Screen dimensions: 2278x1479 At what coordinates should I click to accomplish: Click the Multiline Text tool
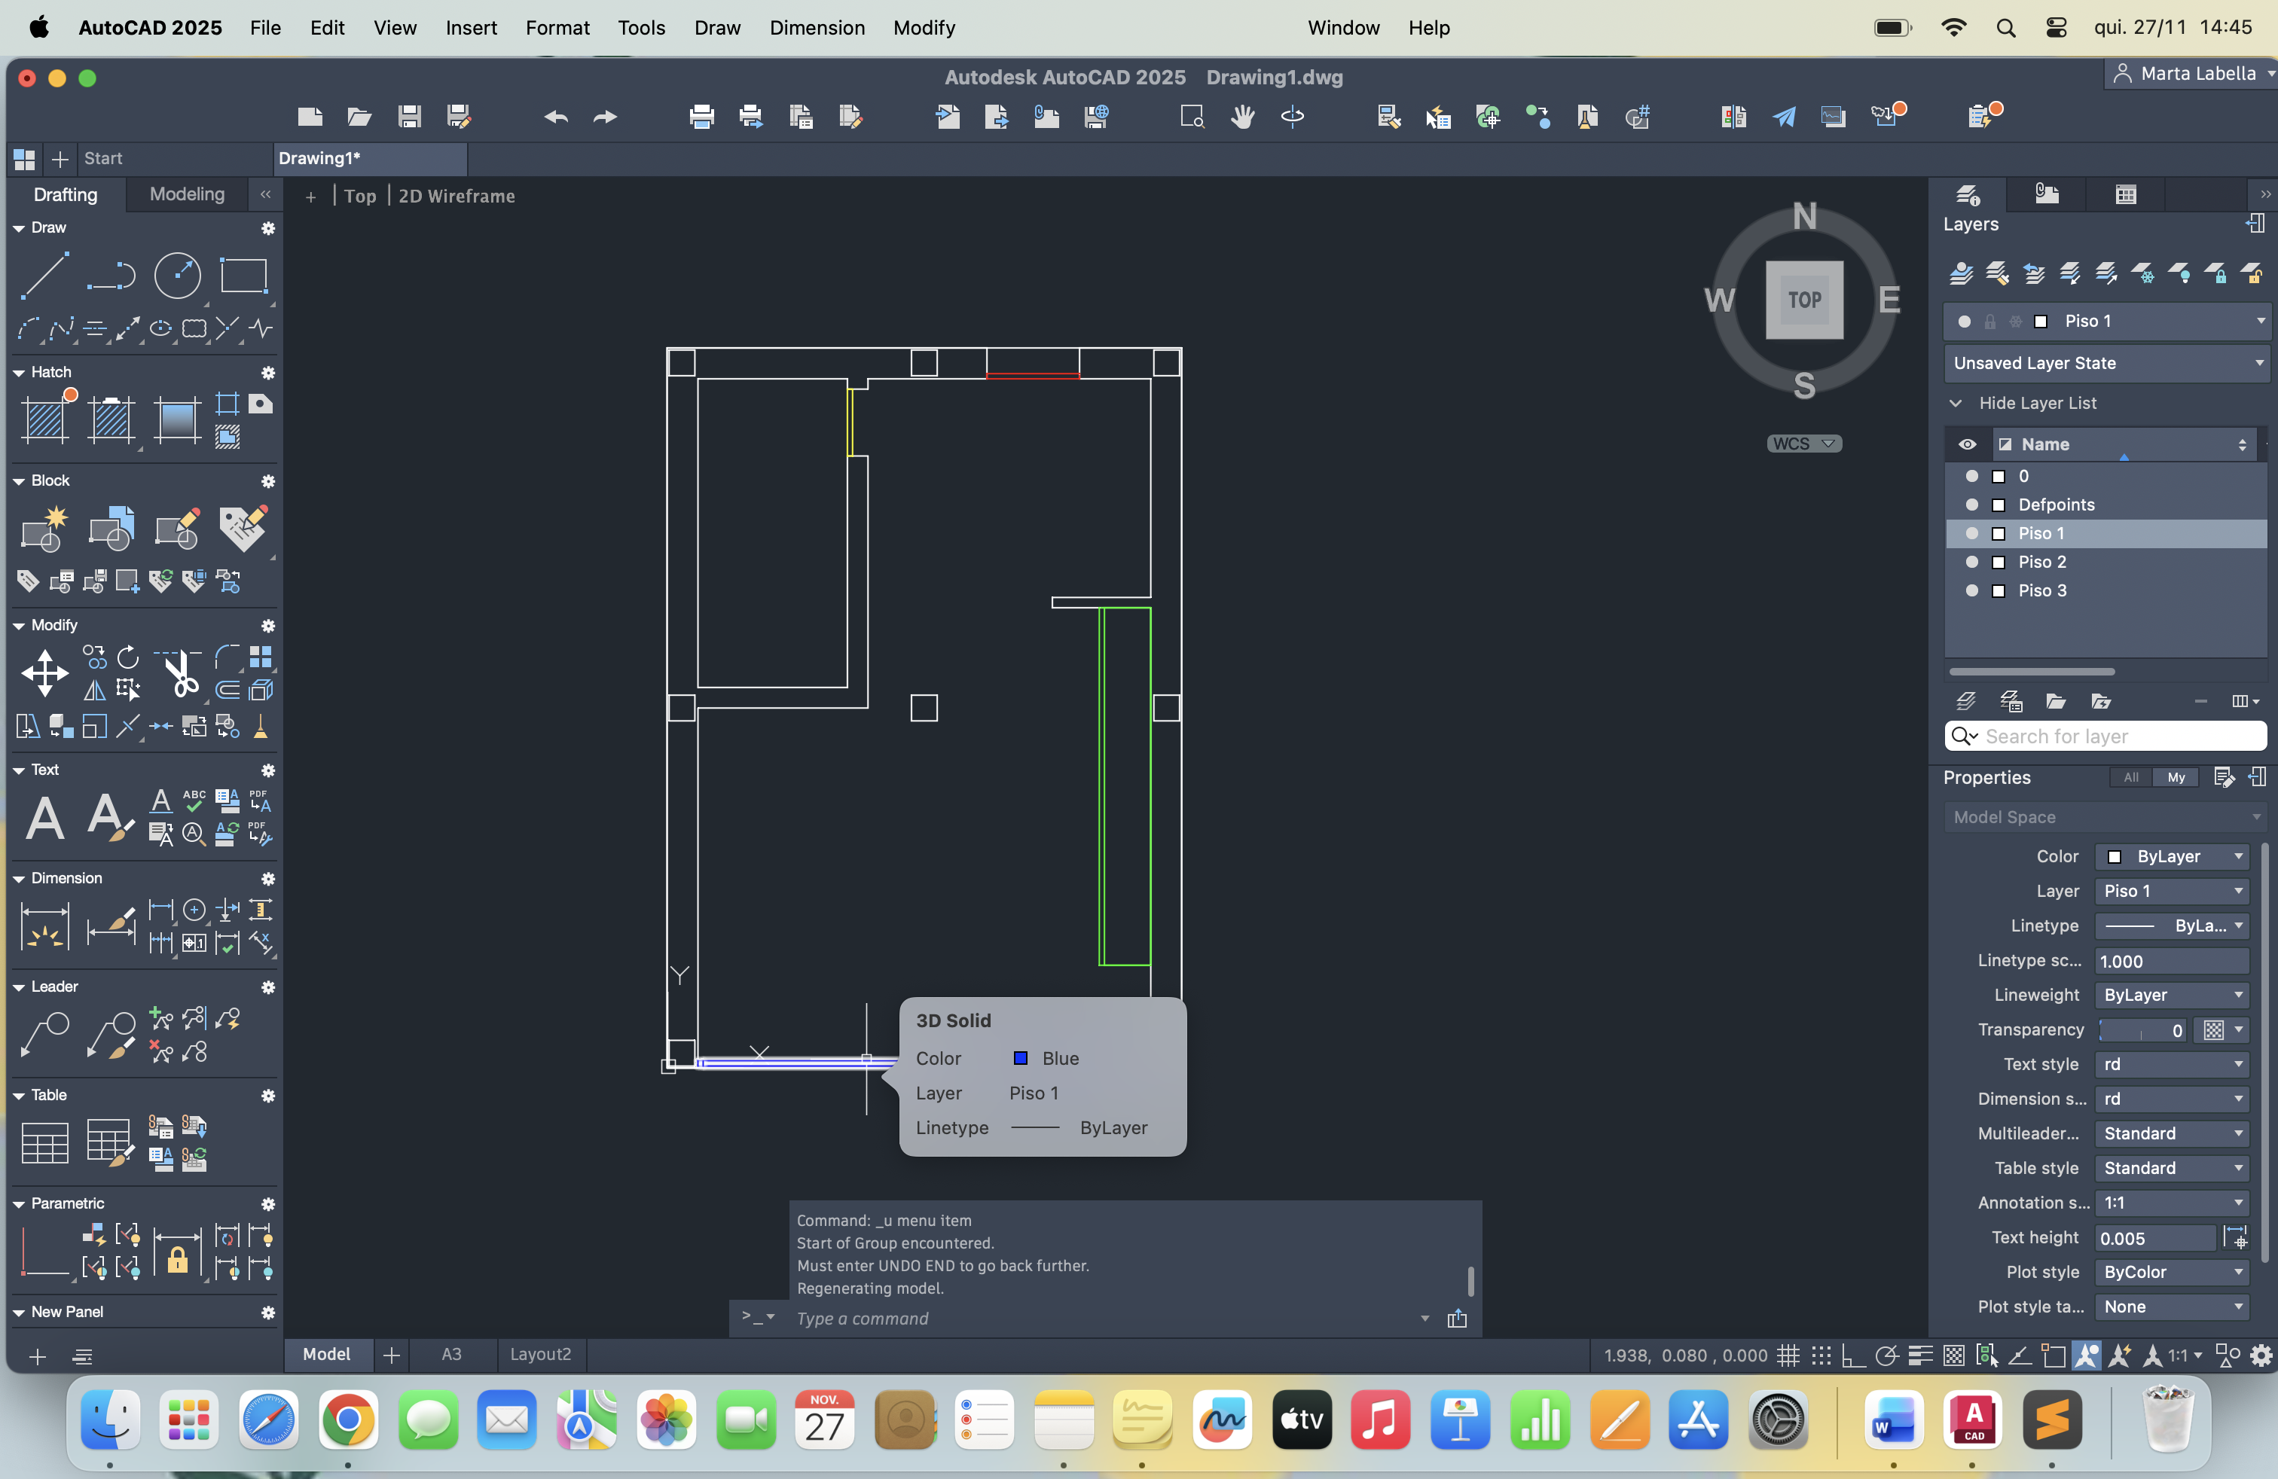click(45, 818)
